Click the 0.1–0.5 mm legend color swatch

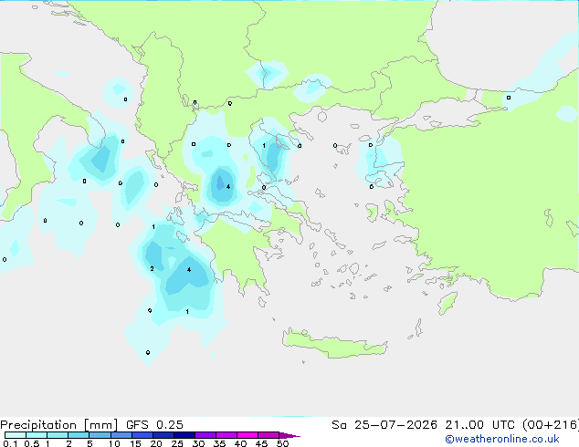16,435
